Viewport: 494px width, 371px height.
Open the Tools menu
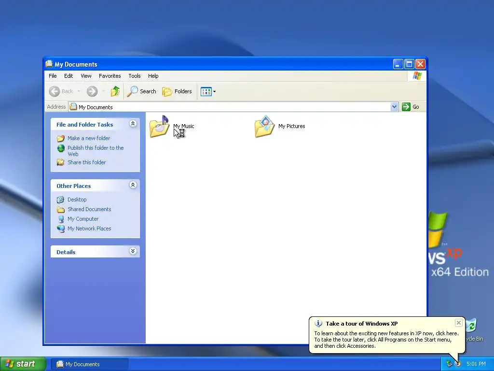135,76
